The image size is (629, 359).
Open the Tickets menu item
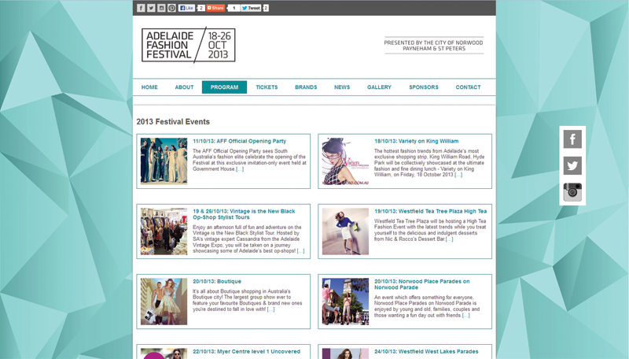[x=267, y=87]
